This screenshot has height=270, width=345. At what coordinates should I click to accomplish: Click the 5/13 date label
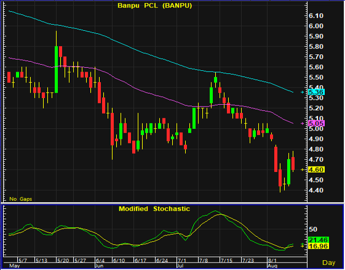coord(41,261)
